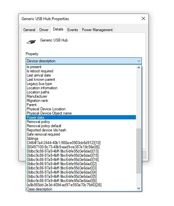Select 'Last known parent' property
The width and height of the screenshot is (174, 206).
pos(81,79)
